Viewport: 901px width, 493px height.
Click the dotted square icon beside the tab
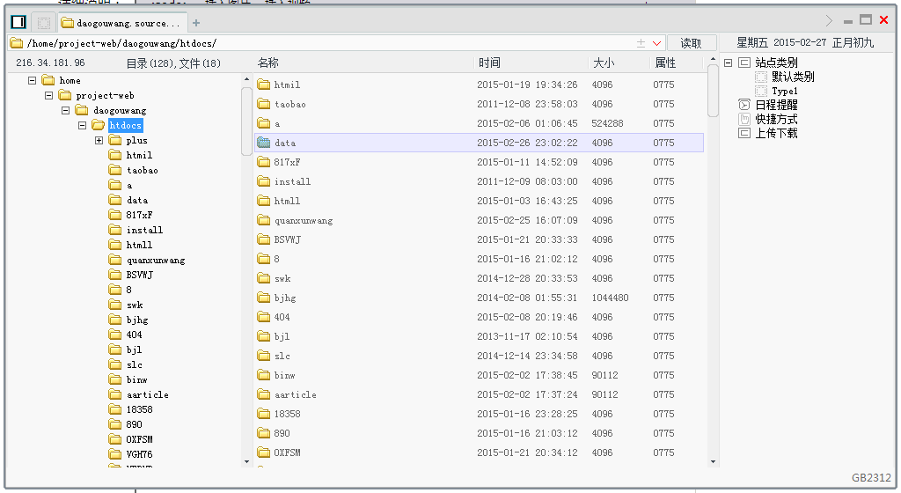pos(44,23)
